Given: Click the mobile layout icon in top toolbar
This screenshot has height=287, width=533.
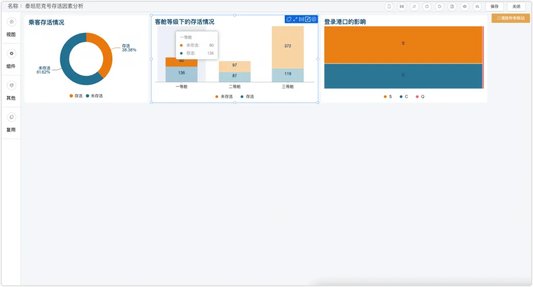Looking at the screenshot, I should point(389,6).
